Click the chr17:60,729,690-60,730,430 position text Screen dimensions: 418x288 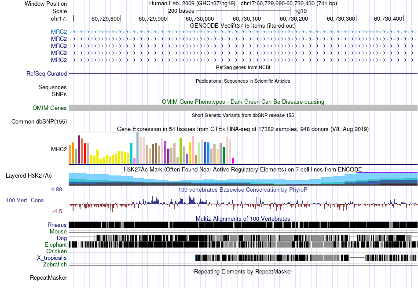coord(289,4)
